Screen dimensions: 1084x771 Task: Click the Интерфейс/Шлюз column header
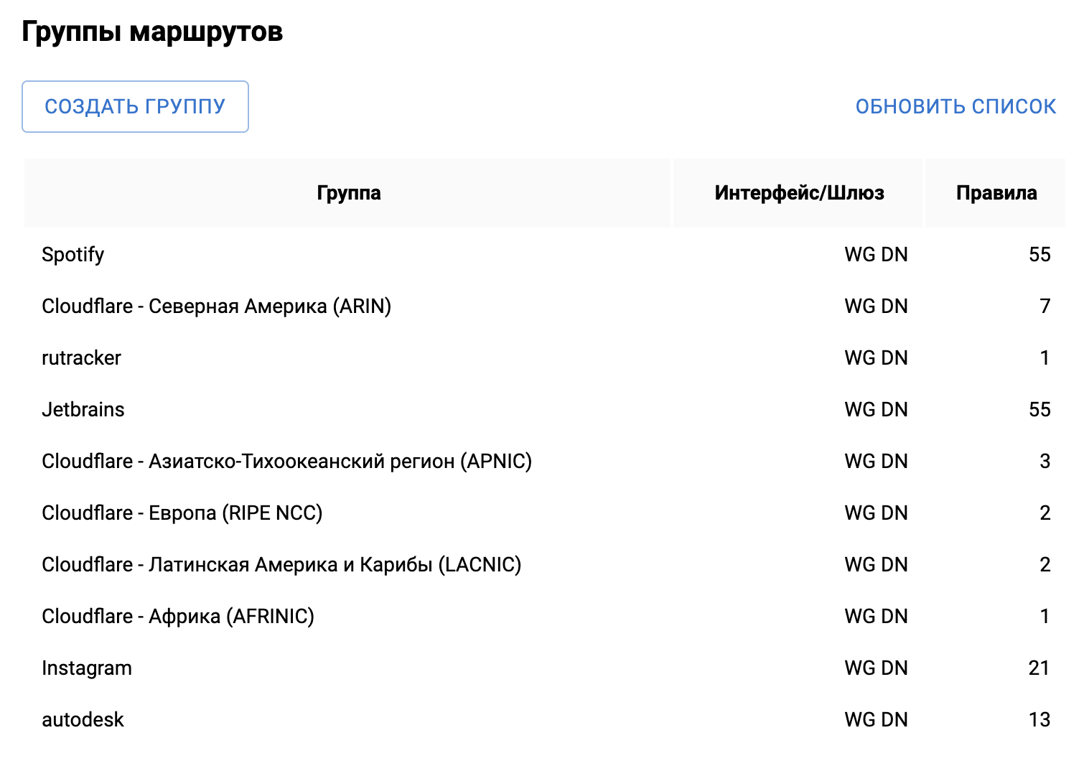(x=798, y=193)
